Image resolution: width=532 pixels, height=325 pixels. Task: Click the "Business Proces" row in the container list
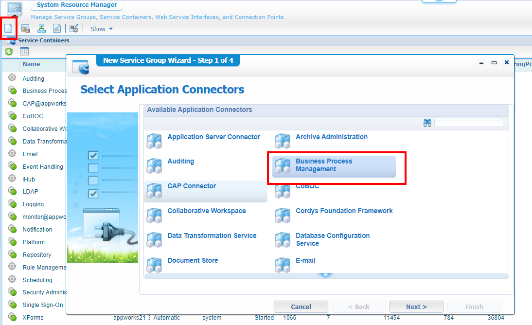[44, 90]
